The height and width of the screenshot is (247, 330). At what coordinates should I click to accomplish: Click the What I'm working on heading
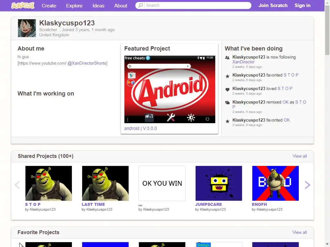point(46,94)
